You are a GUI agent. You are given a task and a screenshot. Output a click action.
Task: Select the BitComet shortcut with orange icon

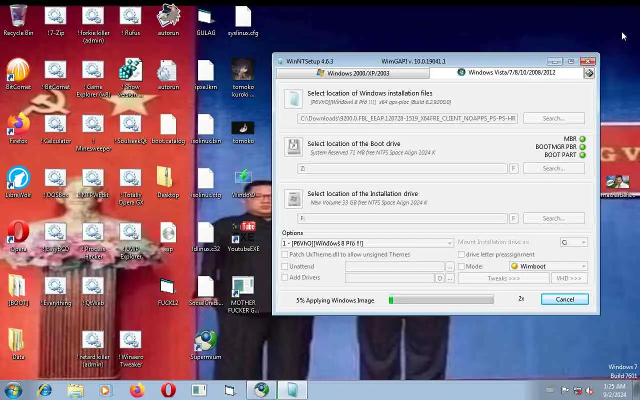pos(18,75)
